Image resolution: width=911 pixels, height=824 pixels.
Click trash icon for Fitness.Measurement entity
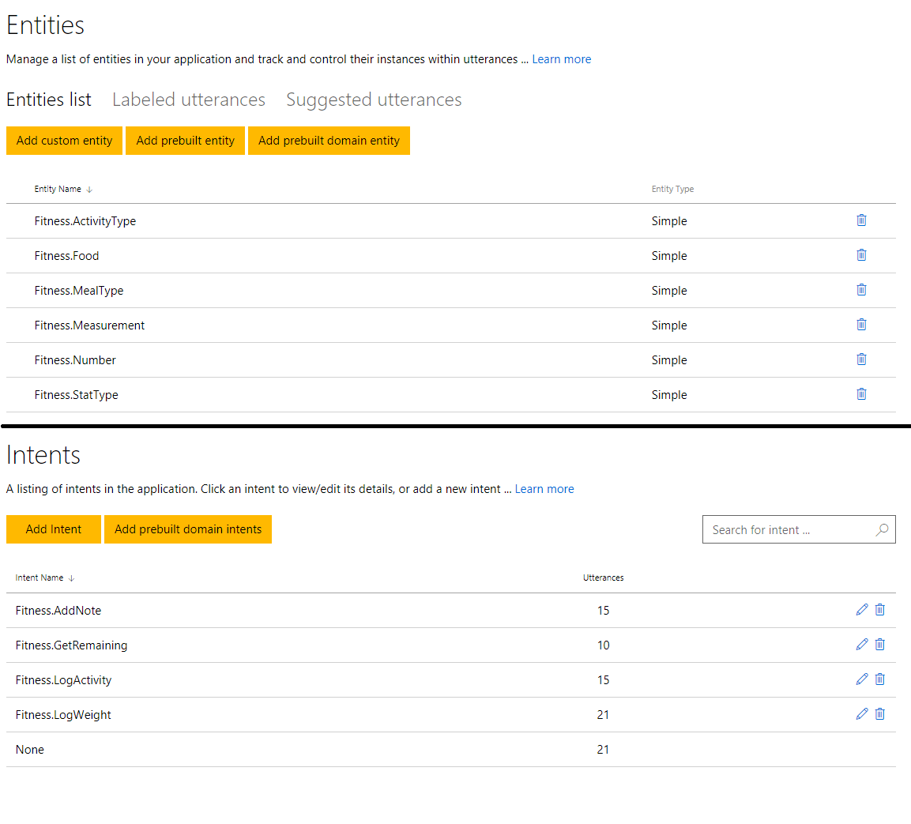[x=861, y=325]
